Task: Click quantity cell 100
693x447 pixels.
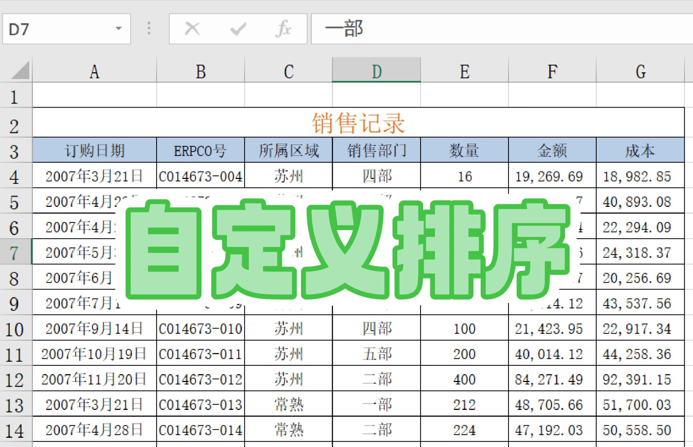Action: [465, 328]
